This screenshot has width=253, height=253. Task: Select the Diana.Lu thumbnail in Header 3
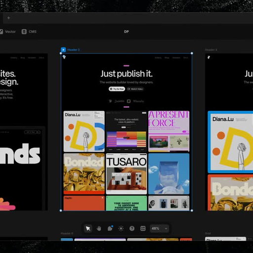click(84, 131)
